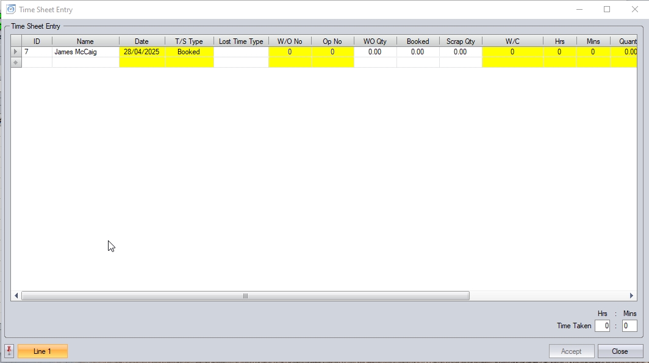This screenshot has width=649, height=363.
Task: Click the W/C column header
Action: (x=512, y=41)
